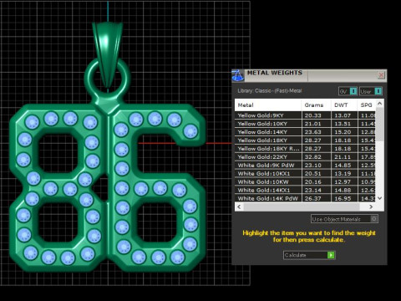This screenshot has height=301, width=401.
Task: Click the 13.19 DWT cell
Action: pos(344,174)
